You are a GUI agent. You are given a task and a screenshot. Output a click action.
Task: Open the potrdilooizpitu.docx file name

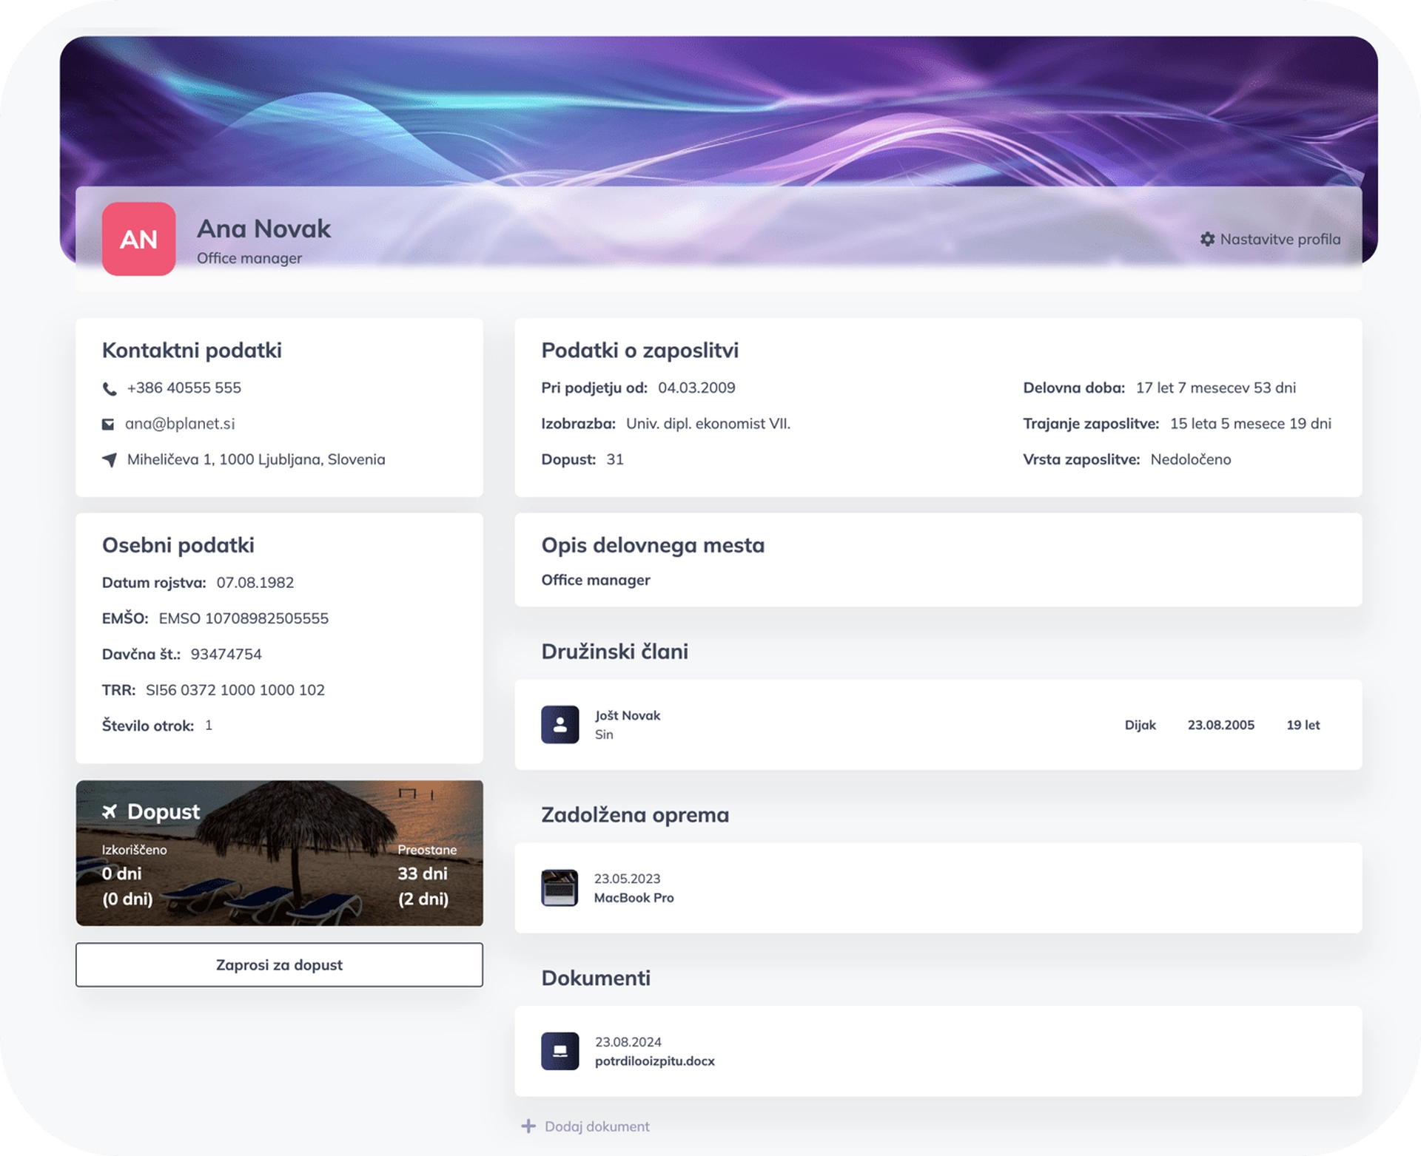coord(654,1061)
